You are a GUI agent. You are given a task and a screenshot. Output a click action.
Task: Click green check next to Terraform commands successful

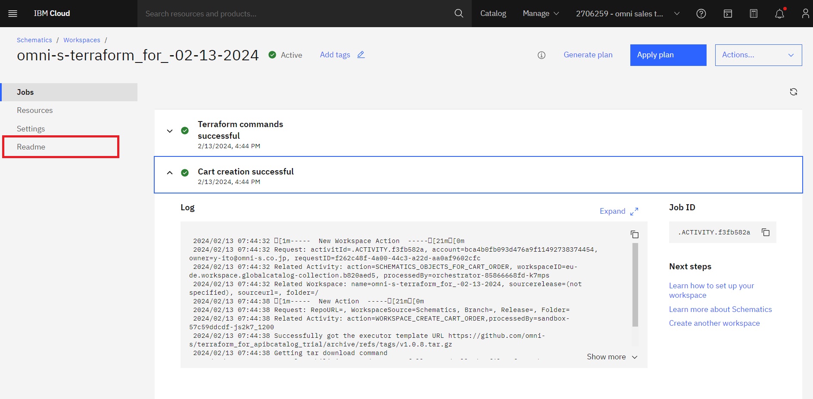point(185,131)
